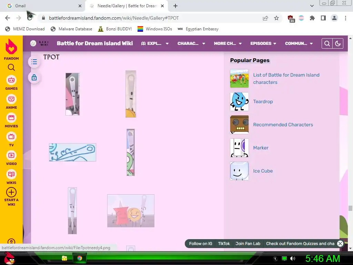Open Egyptian Embassy bookmark
Image resolution: width=353 pixels, height=265 pixels.
point(198,29)
